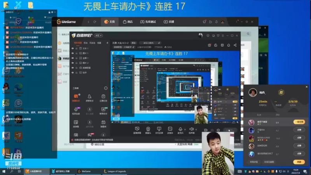Lock the 全屏 1 layer
This screenshot has width=311, height=175.
coord(76,58)
